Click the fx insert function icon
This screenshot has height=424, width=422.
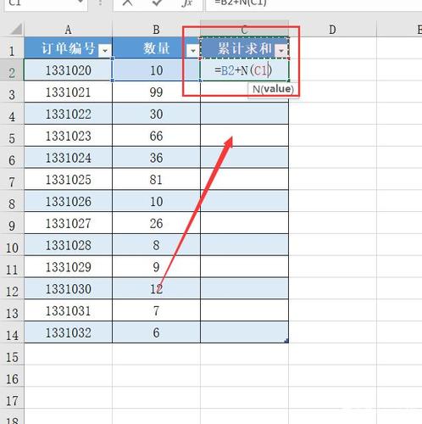pos(186,3)
